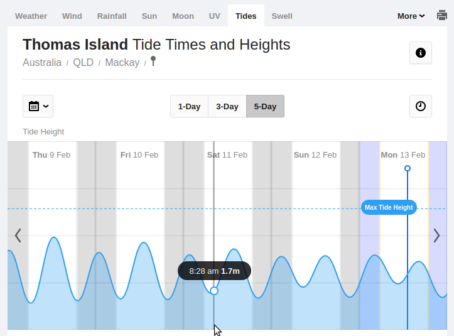Click the Max Tide Height marker label

click(389, 207)
